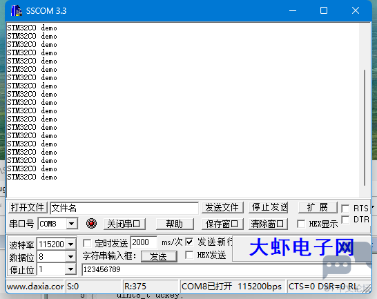The width and height of the screenshot is (377, 299).
Task: Click the 停止发送 button
Action: tap(269, 207)
